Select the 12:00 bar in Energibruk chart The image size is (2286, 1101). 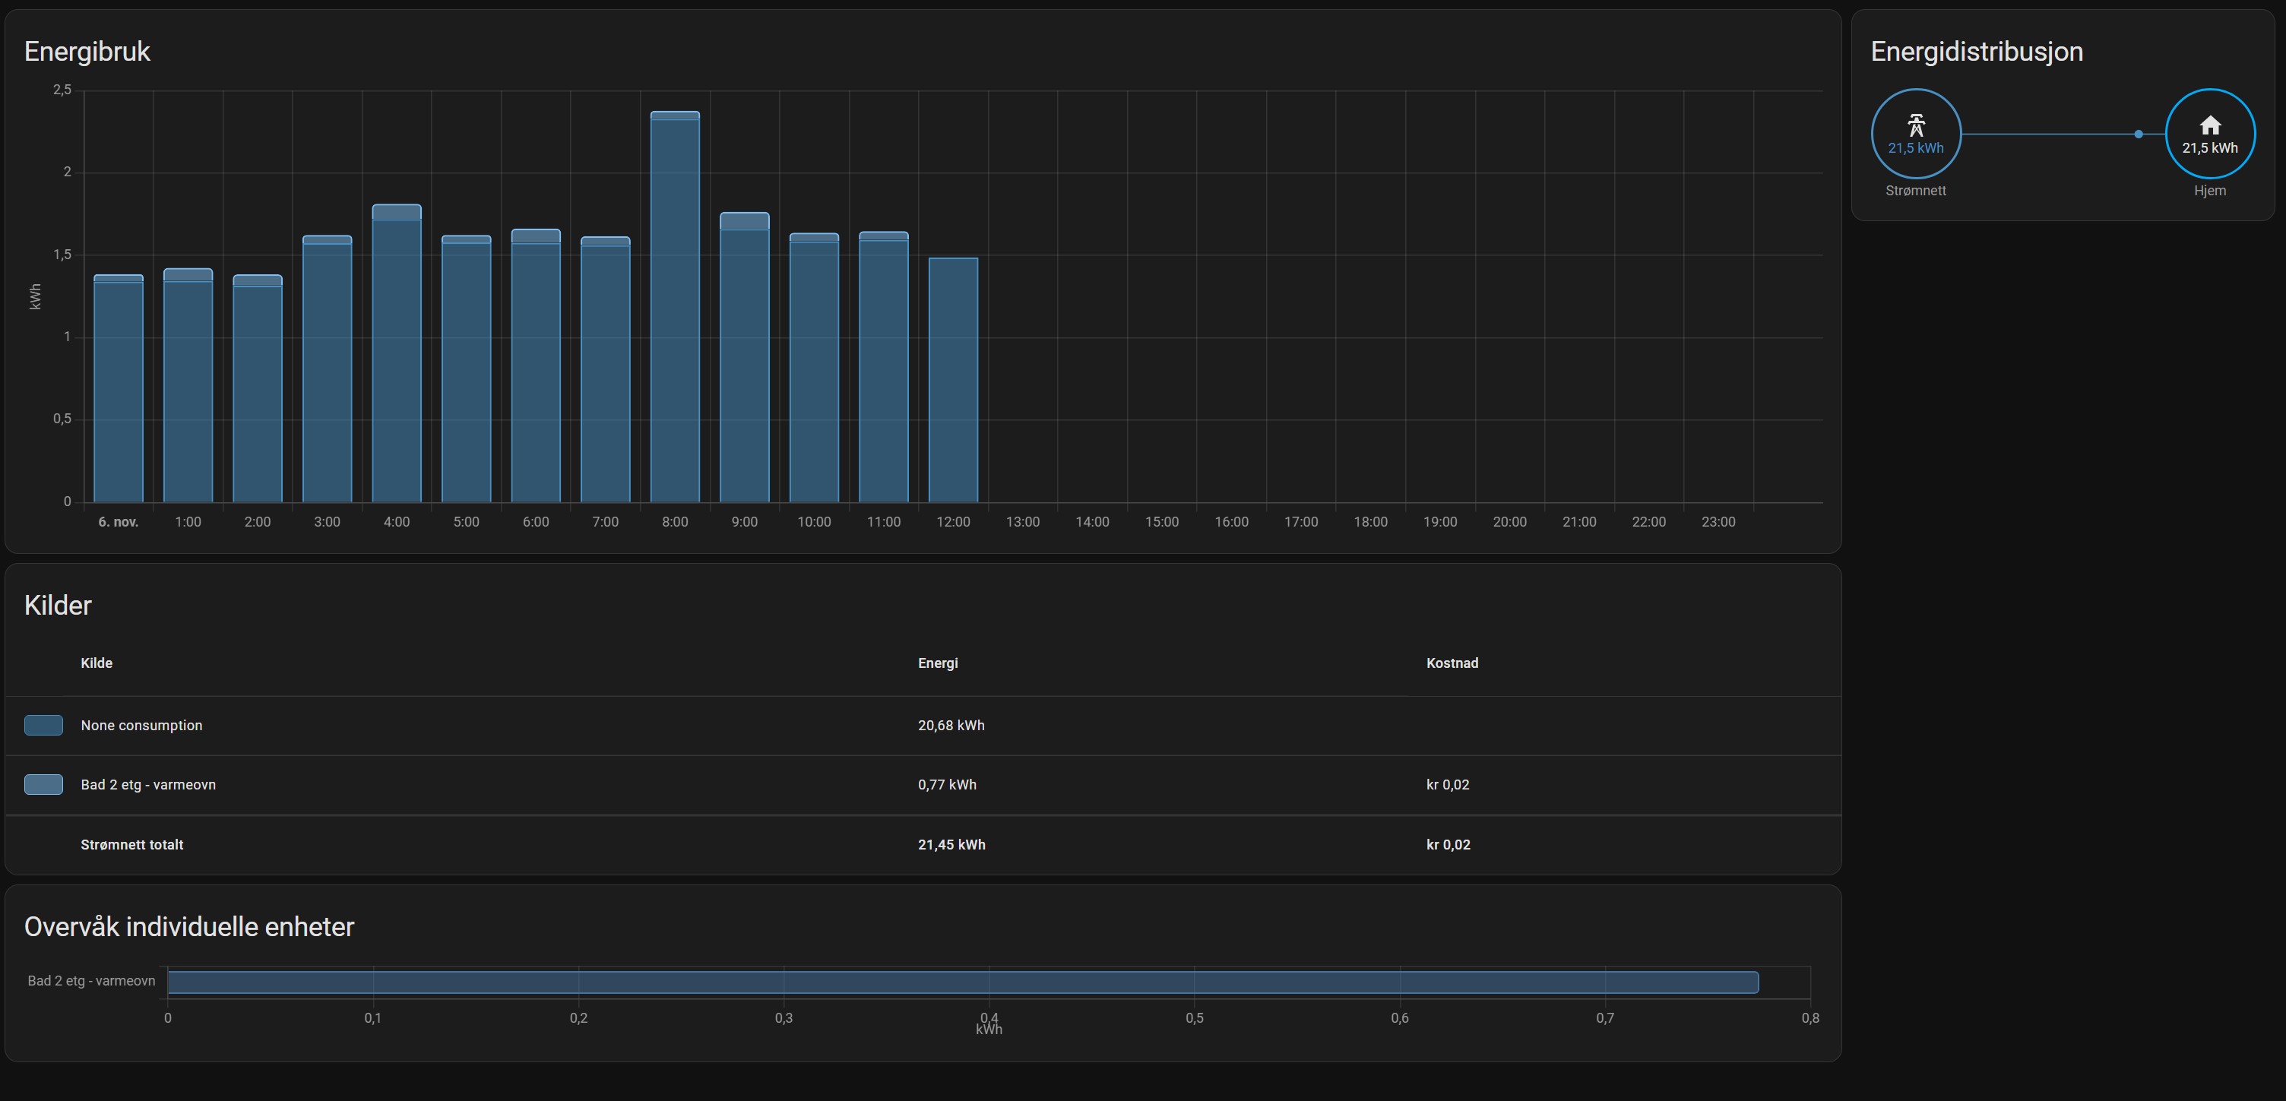click(x=953, y=380)
